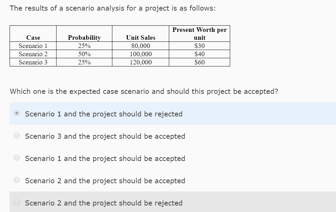
Task: Click the scenario analysis introduction sentence
Action: coord(113,8)
